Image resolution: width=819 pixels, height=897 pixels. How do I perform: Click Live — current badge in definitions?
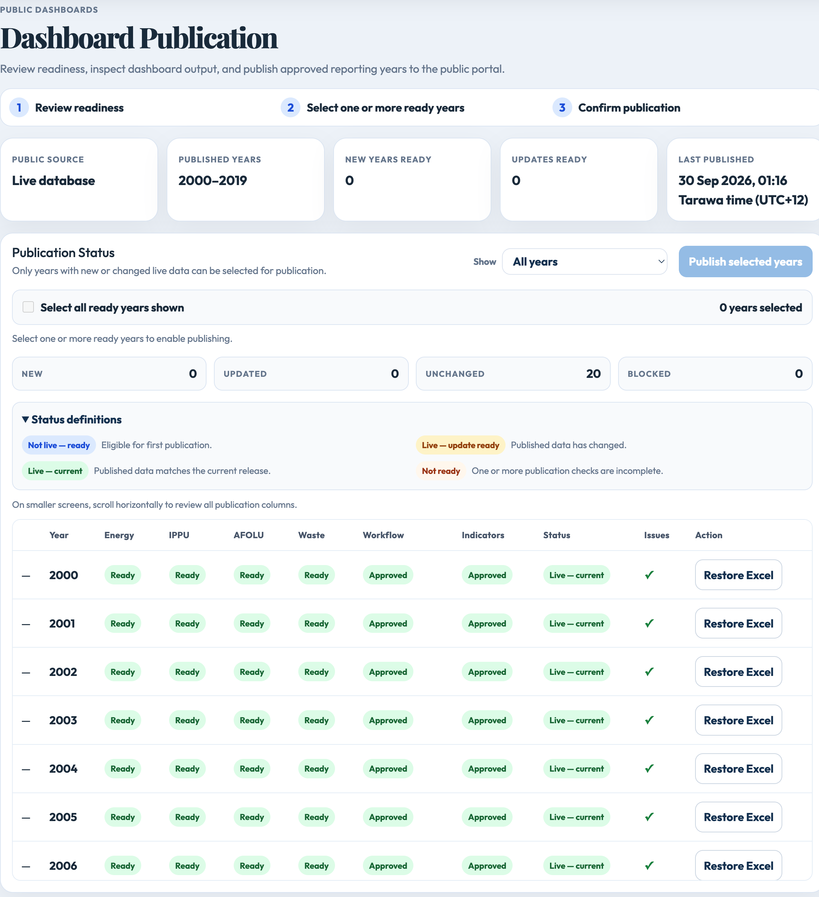point(55,471)
